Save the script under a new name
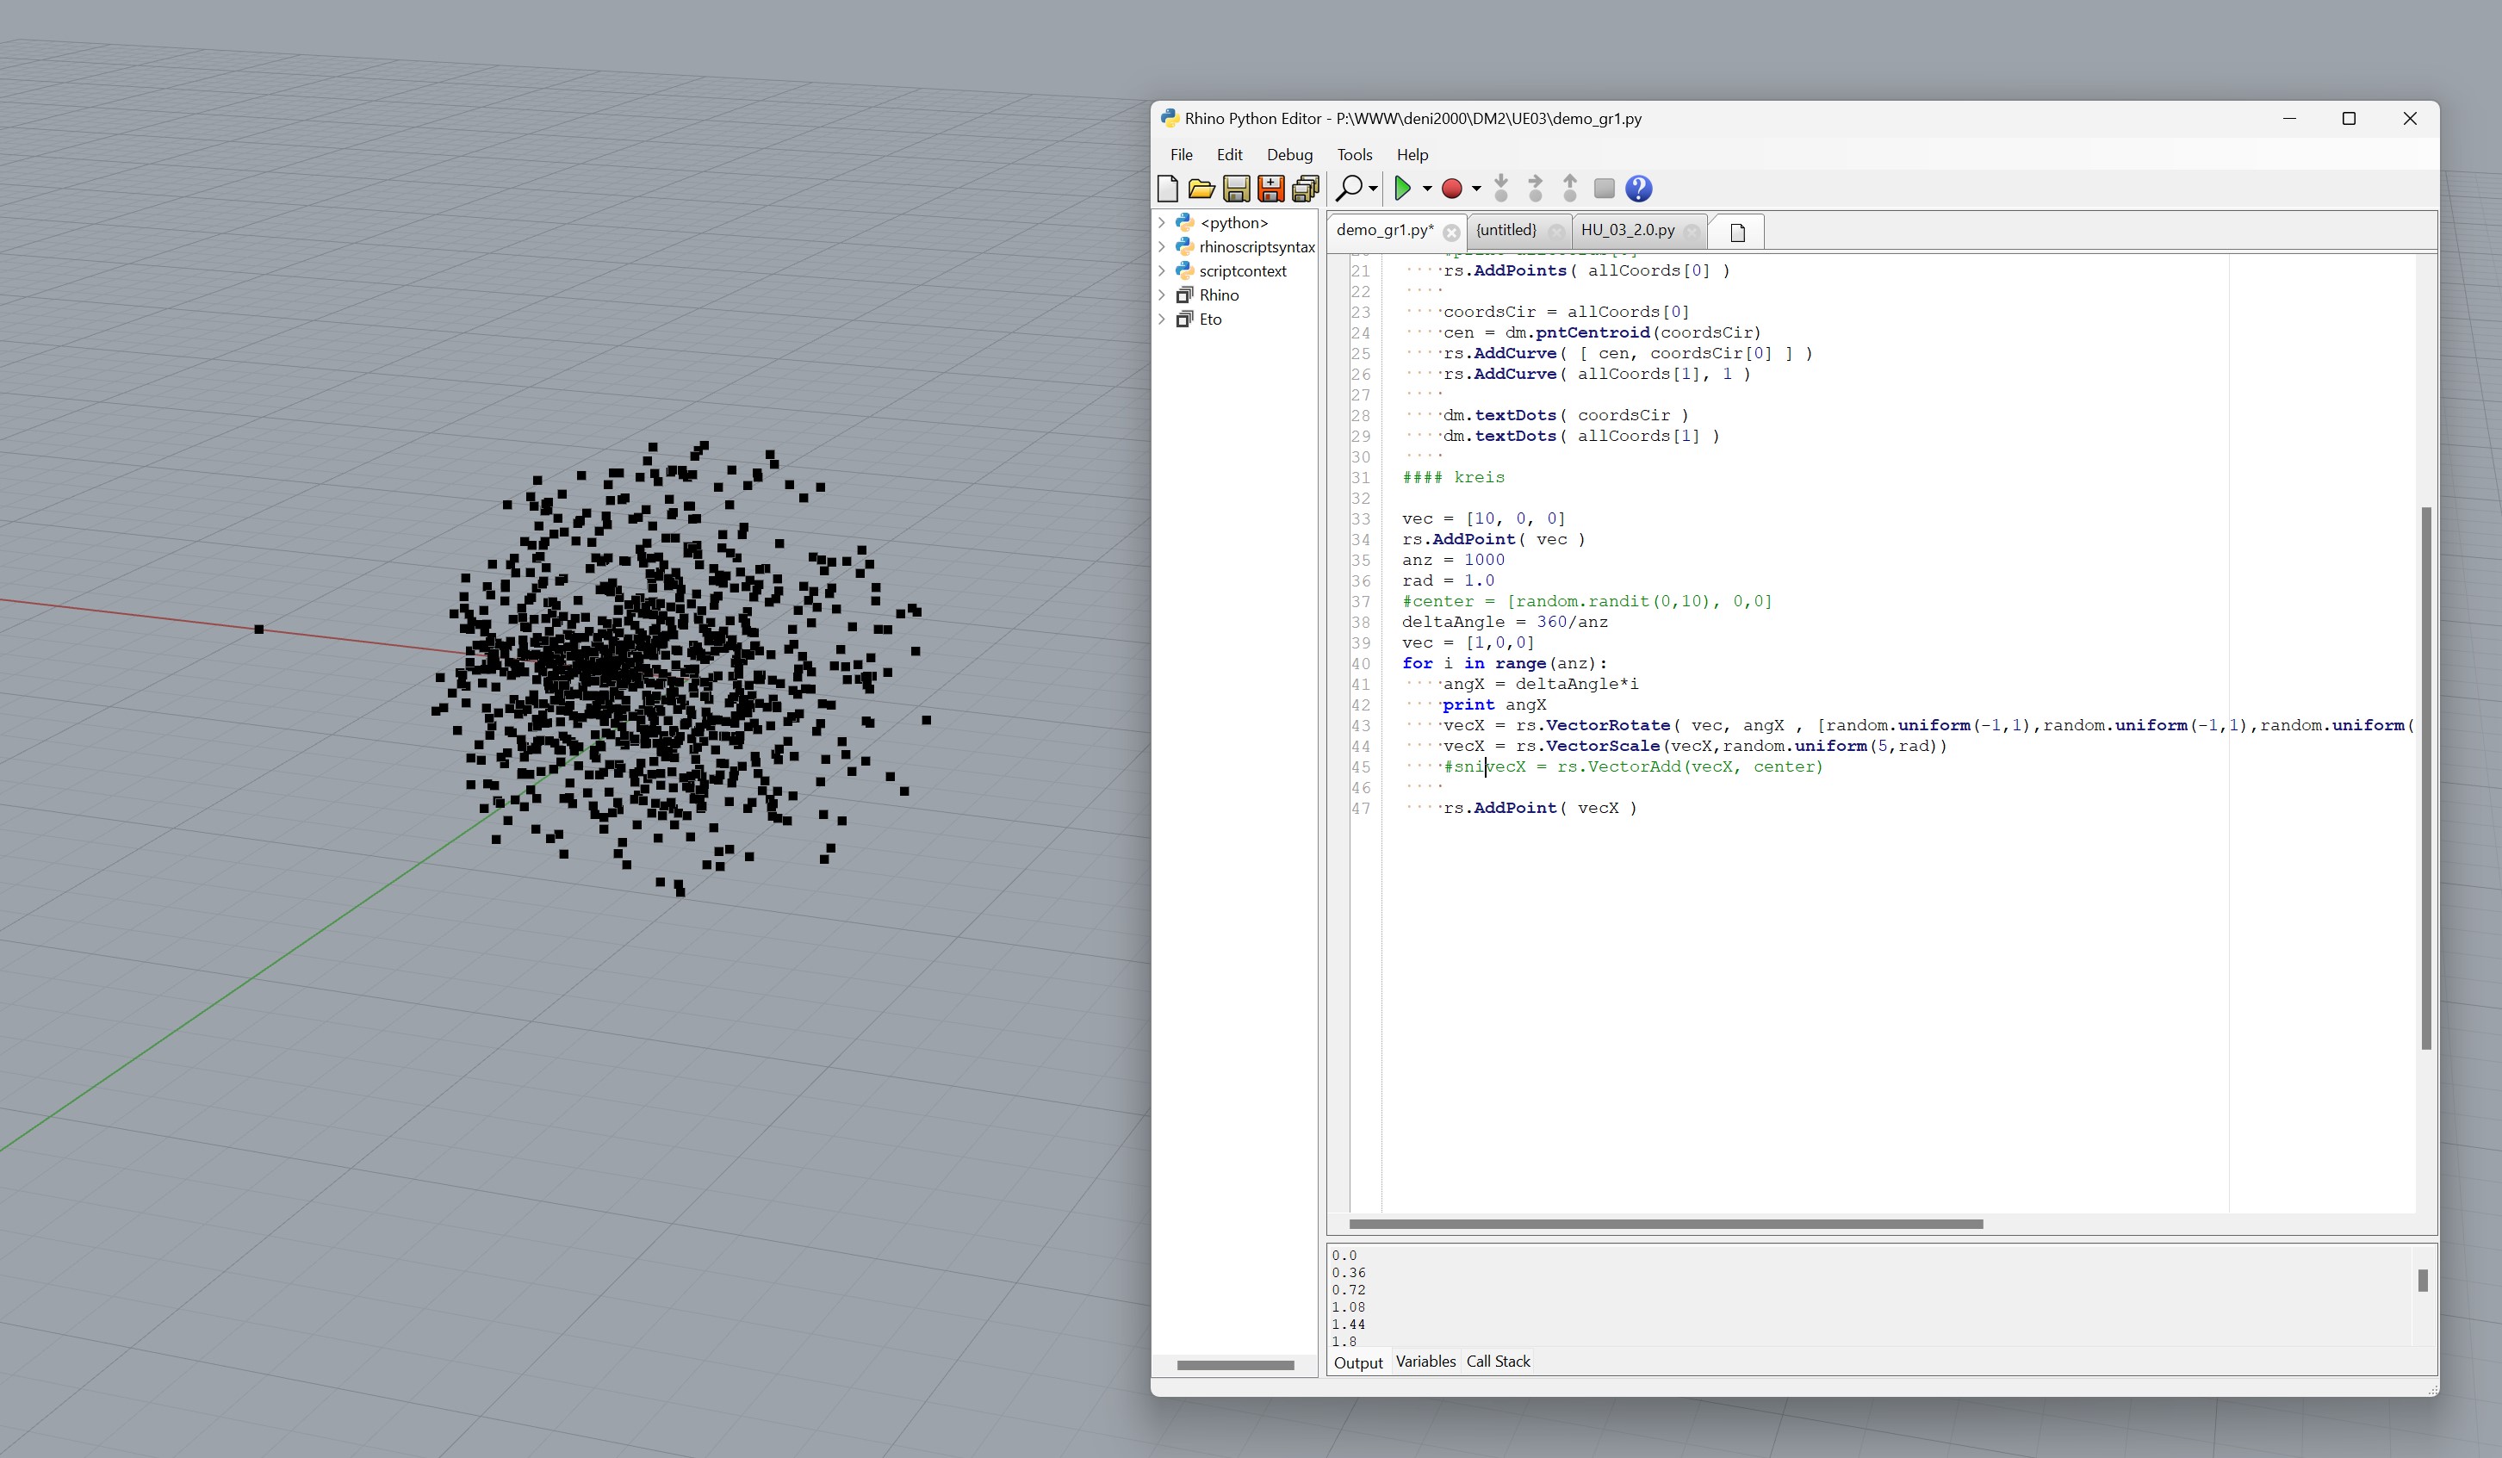Screen dimensions: 2502x1458 pos(1271,189)
